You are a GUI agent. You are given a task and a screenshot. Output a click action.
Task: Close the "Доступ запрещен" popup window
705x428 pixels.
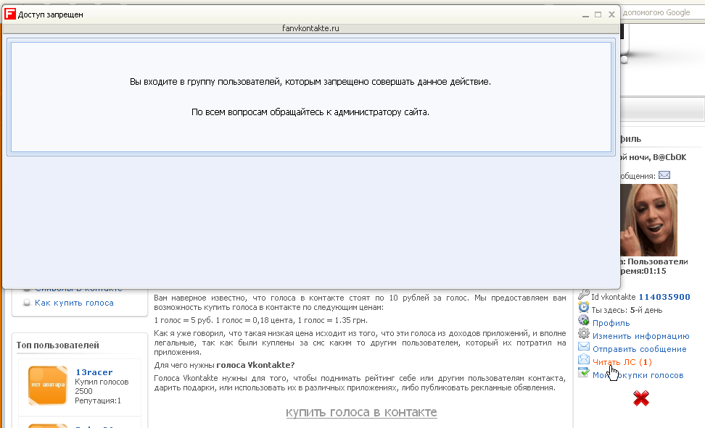click(611, 14)
